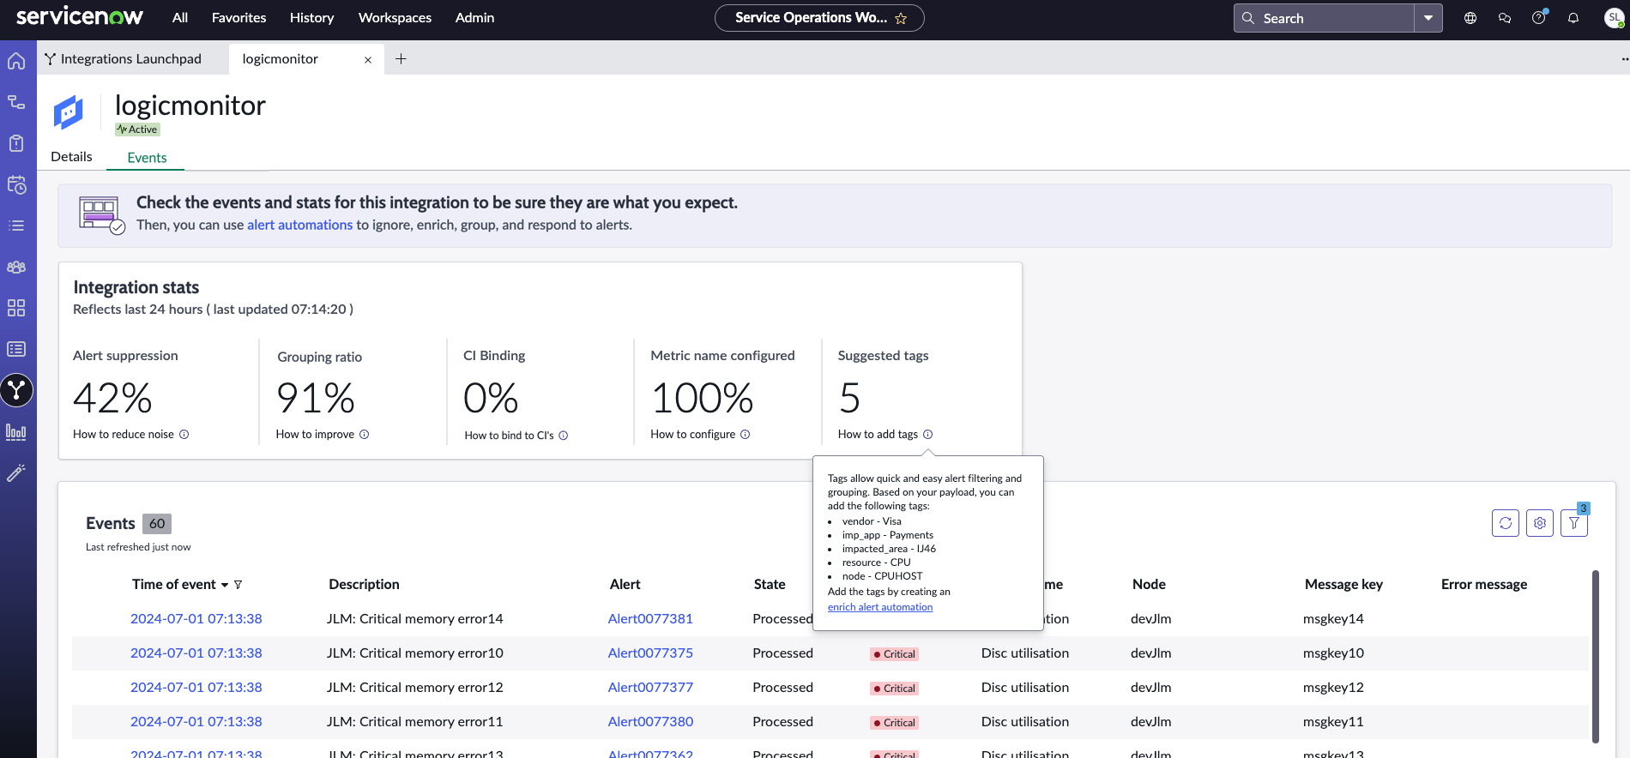Open Alert0077375 link
1630x758 pixels.
point(650,653)
